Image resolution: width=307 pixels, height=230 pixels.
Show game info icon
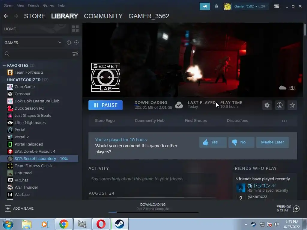(x=280, y=105)
